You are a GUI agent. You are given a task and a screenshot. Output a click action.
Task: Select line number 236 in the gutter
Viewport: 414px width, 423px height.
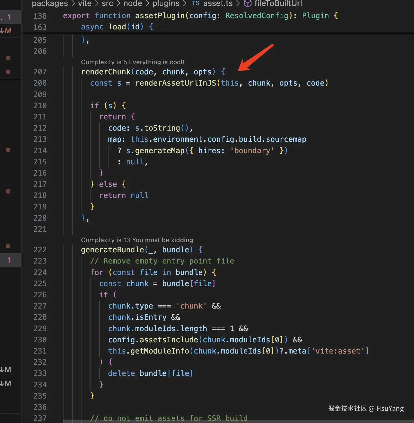(x=40, y=407)
